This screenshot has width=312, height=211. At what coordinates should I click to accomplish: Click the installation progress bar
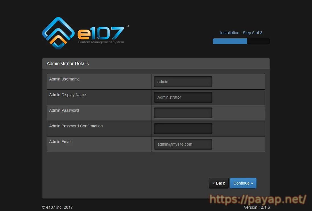click(x=241, y=42)
